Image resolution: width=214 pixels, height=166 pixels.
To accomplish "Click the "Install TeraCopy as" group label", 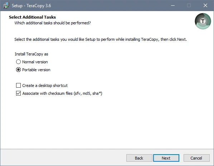I will [x=31, y=54].
